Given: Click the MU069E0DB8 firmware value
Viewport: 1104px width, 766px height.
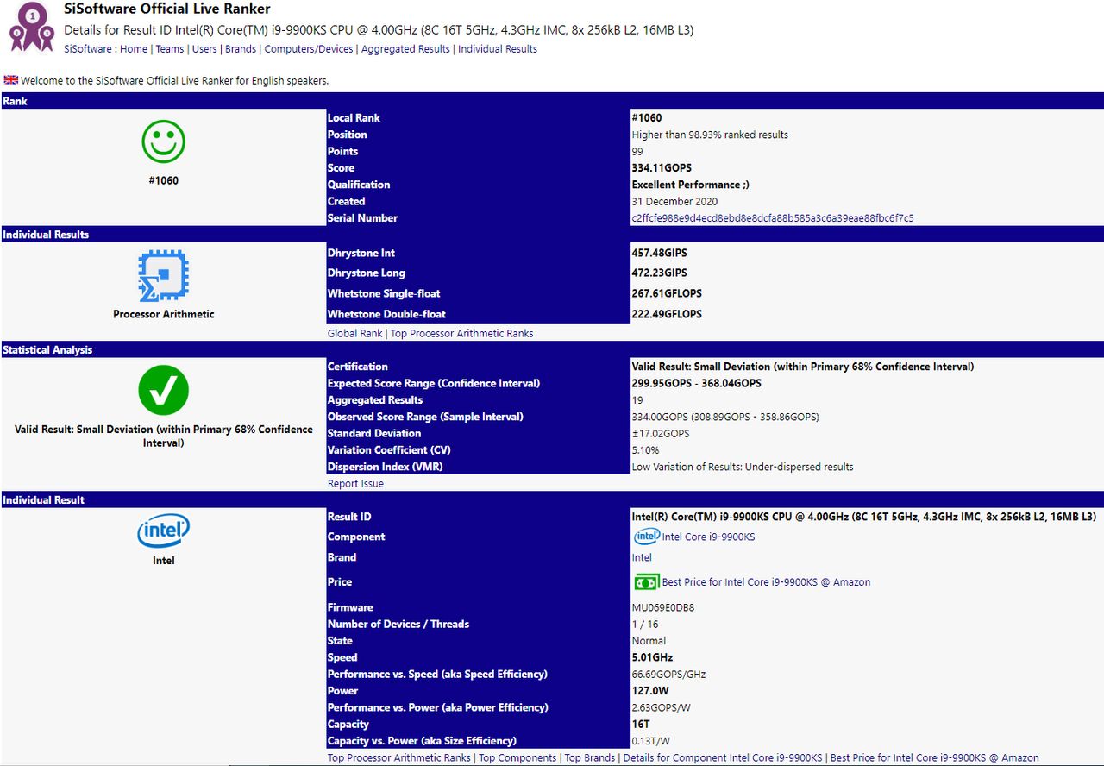Looking at the screenshot, I should click(663, 607).
